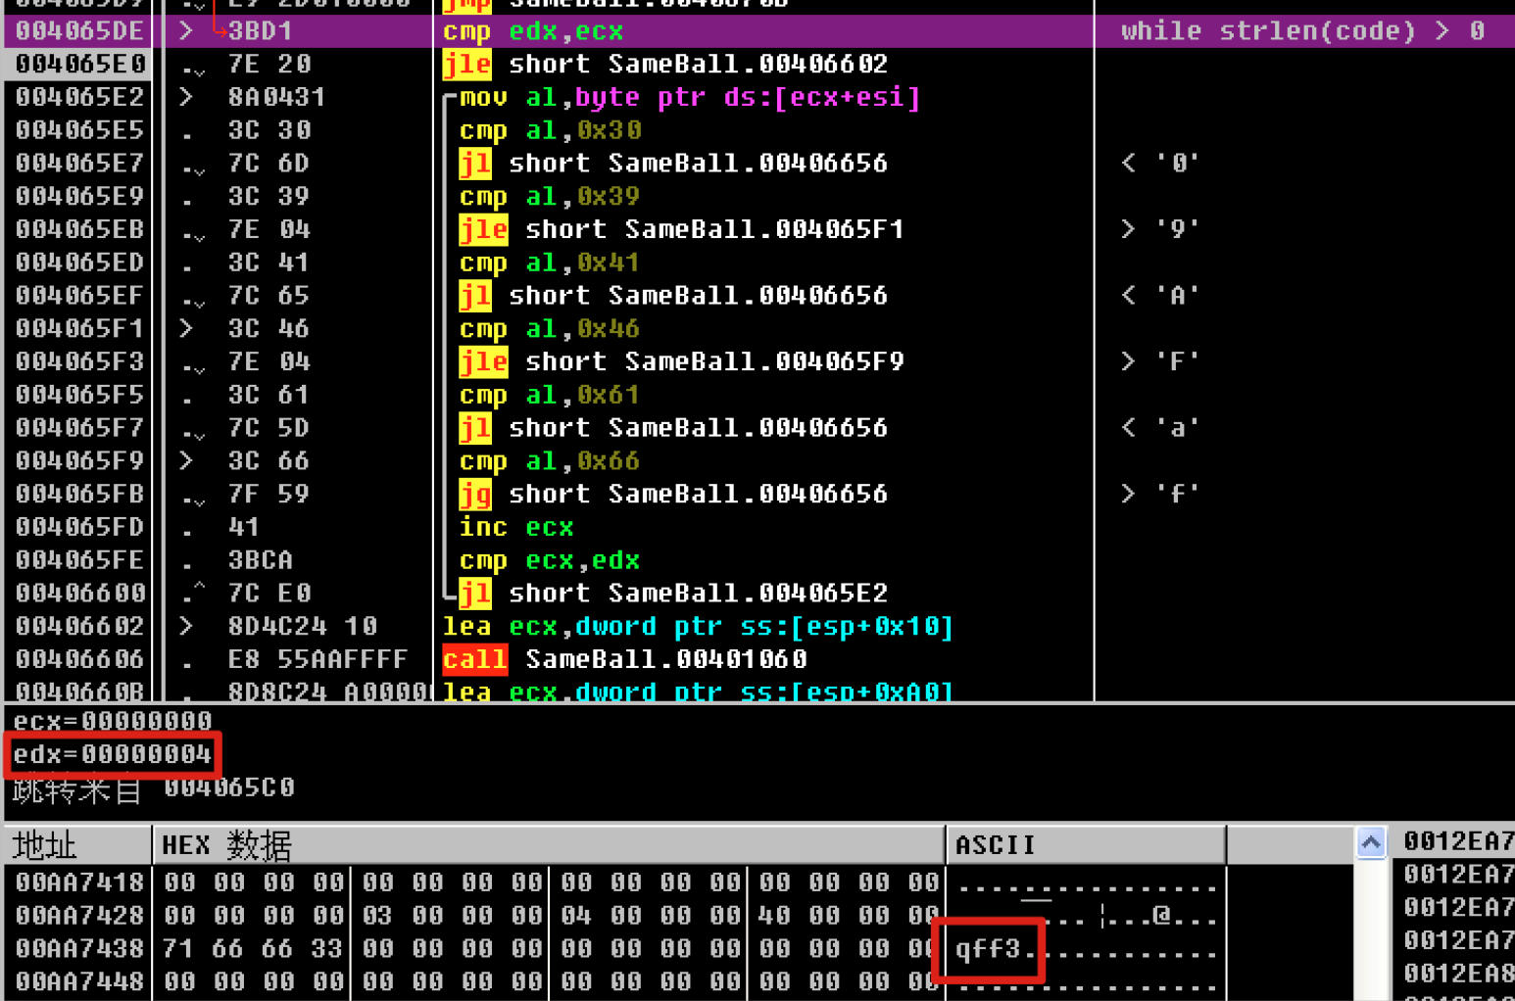Select the highlighted cmp edx,ecx instruction
This screenshot has height=1001, width=1515.
coord(533,31)
